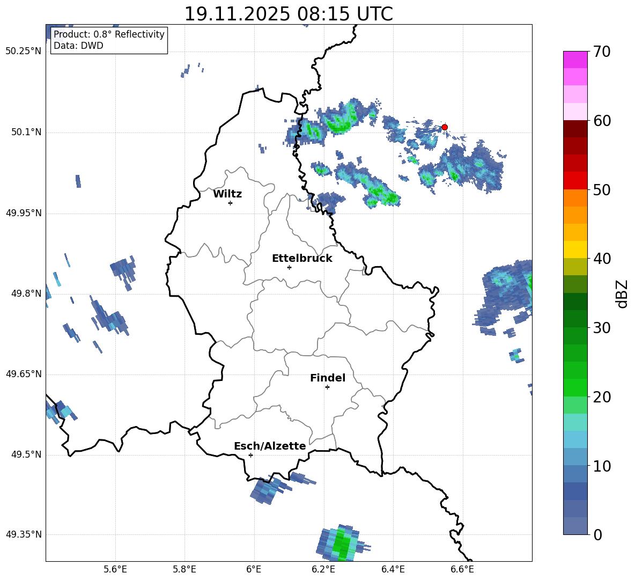The image size is (635, 580).
Task: Click the 20 tick on colorbar
Action: [x=602, y=397]
